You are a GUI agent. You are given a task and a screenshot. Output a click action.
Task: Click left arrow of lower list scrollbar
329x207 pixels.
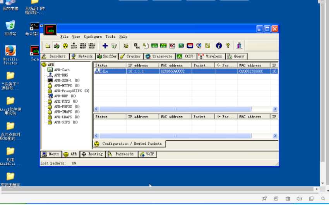[x=96, y=136]
